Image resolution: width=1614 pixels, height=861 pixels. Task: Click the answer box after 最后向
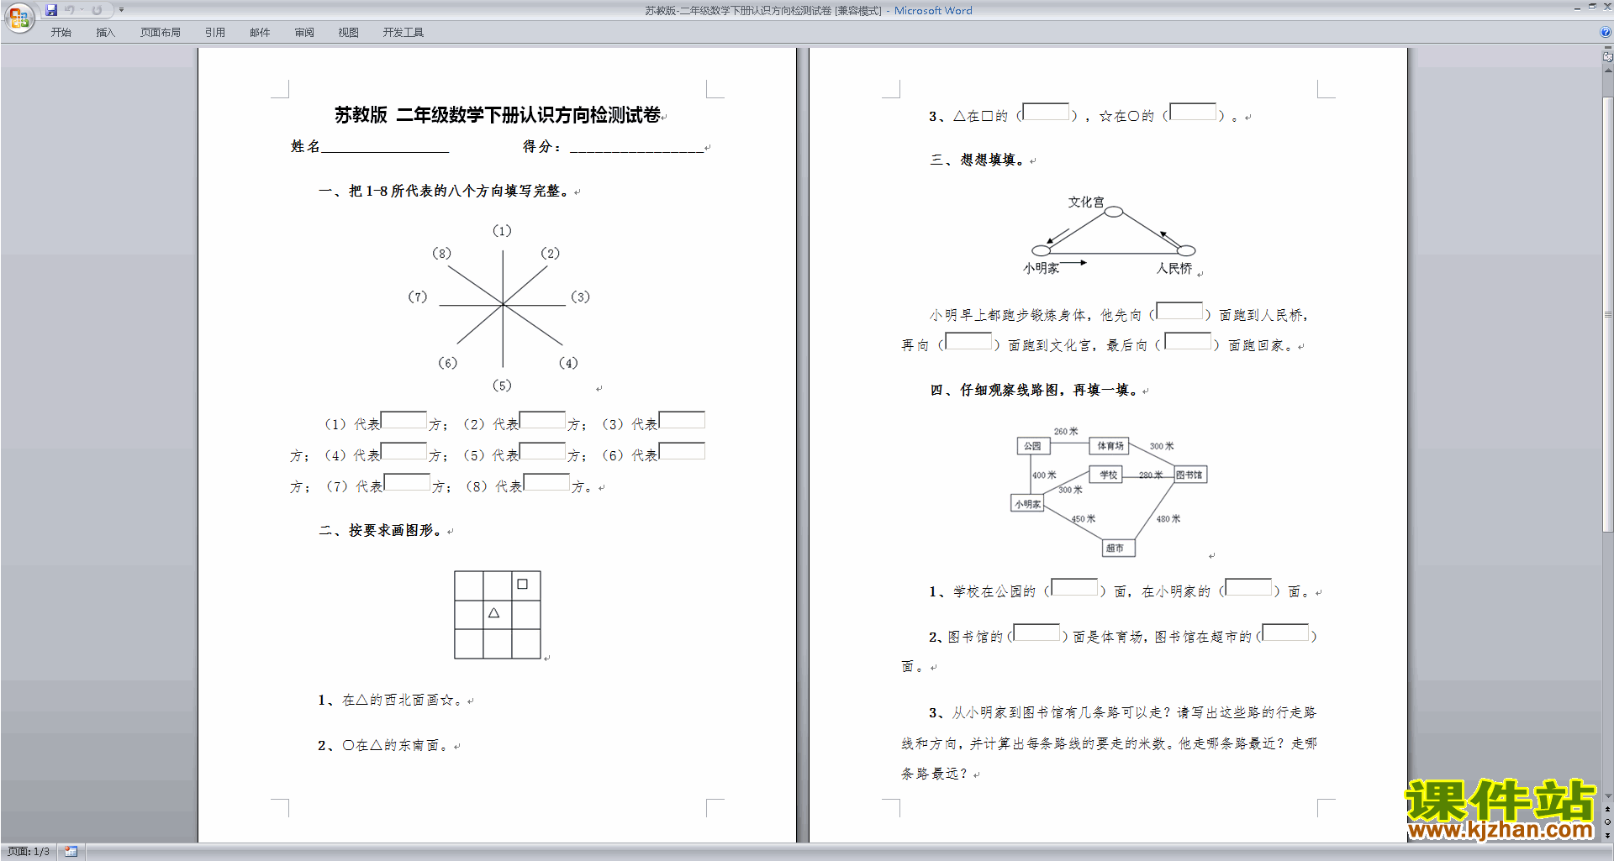point(1188,341)
